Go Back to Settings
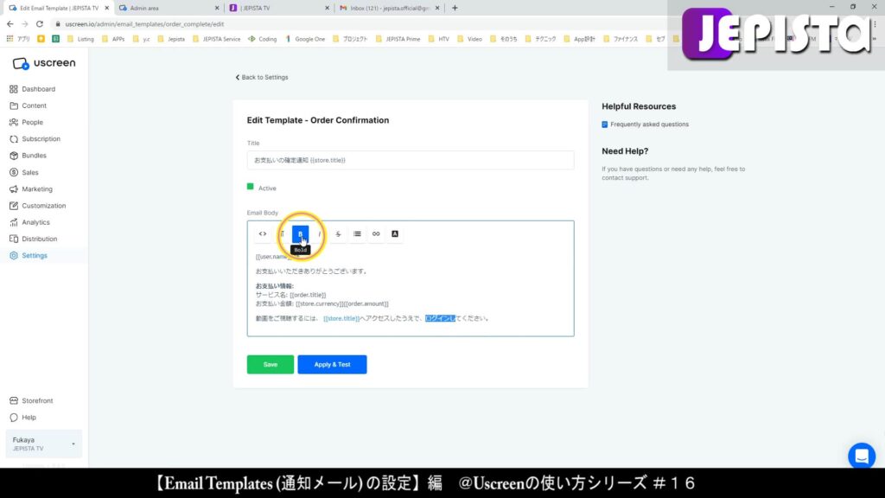885x498 pixels. [262, 77]
